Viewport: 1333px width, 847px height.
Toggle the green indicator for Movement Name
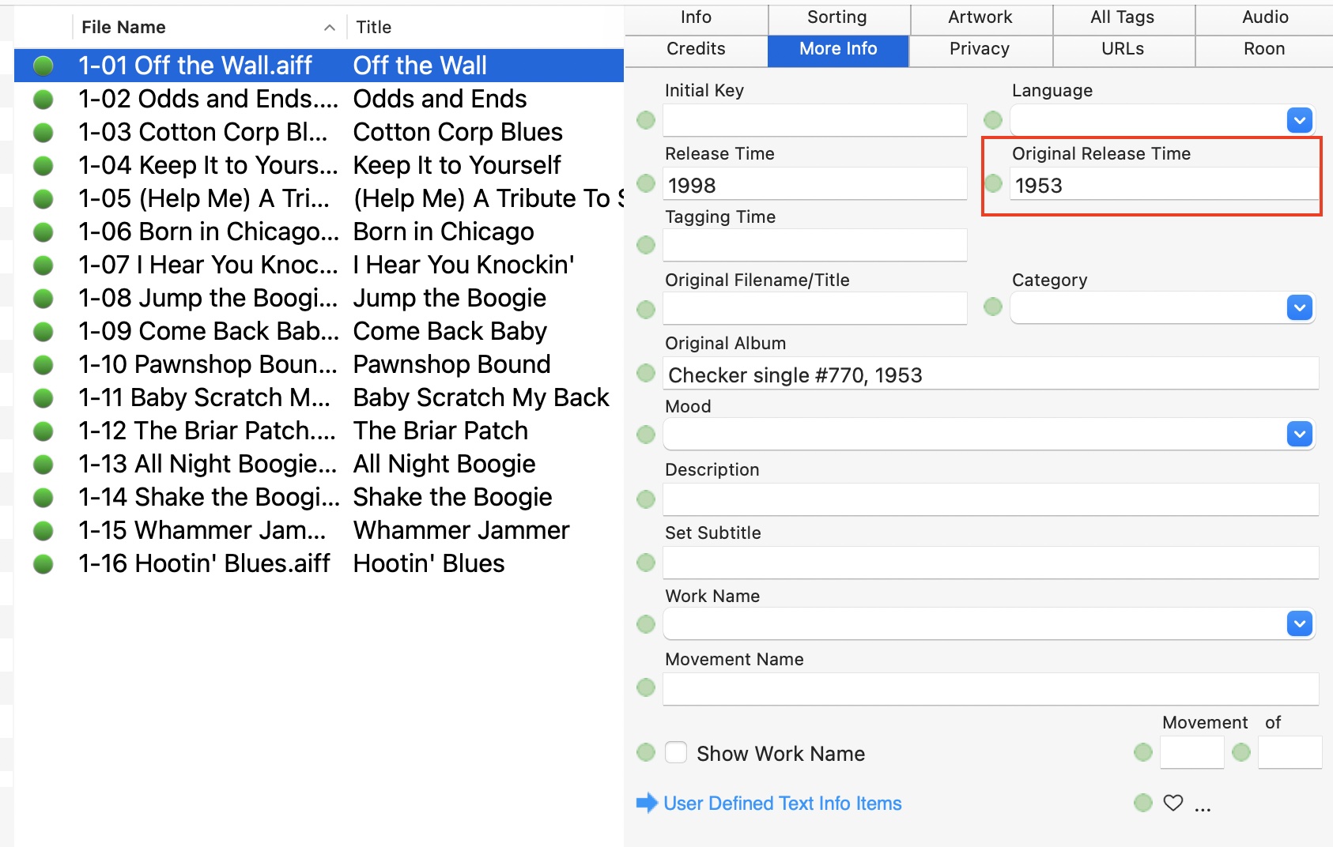click(x=646, y=687)
